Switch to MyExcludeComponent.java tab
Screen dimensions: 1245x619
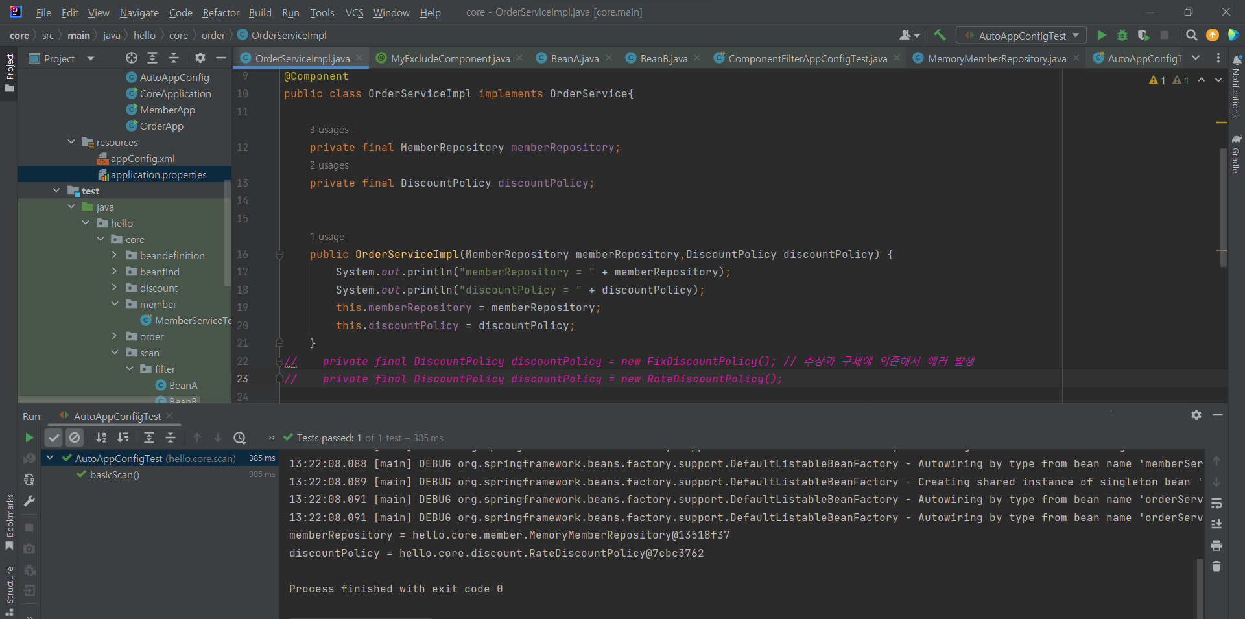click(450, 58)
